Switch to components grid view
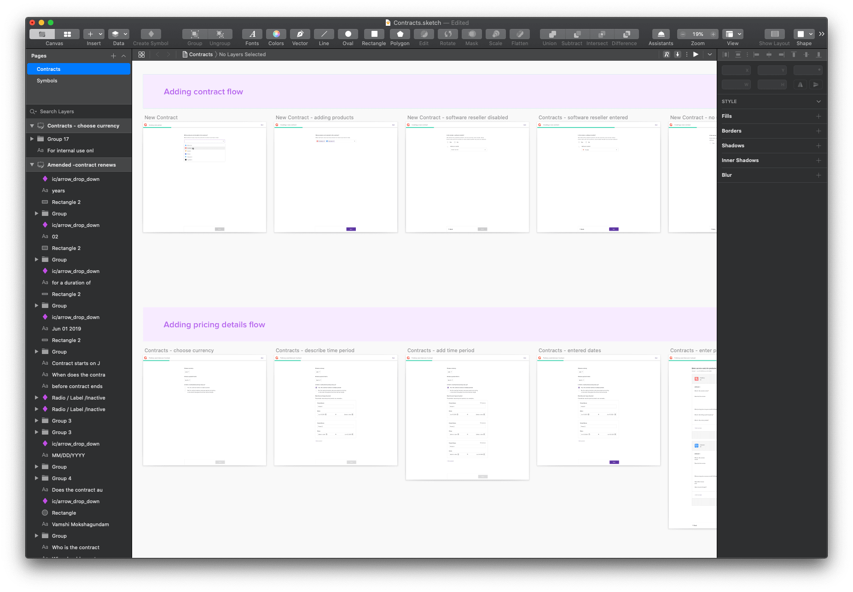This screenshot has height=592, width=853. (67, 34)
